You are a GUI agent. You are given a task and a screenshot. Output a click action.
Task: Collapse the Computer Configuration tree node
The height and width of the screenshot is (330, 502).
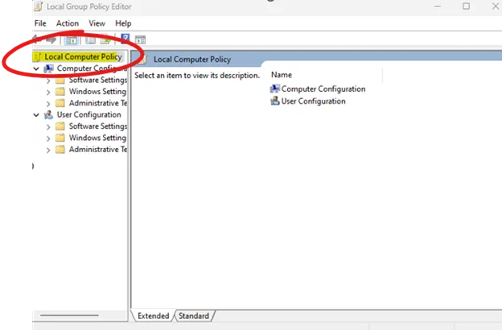click(36, 68)
